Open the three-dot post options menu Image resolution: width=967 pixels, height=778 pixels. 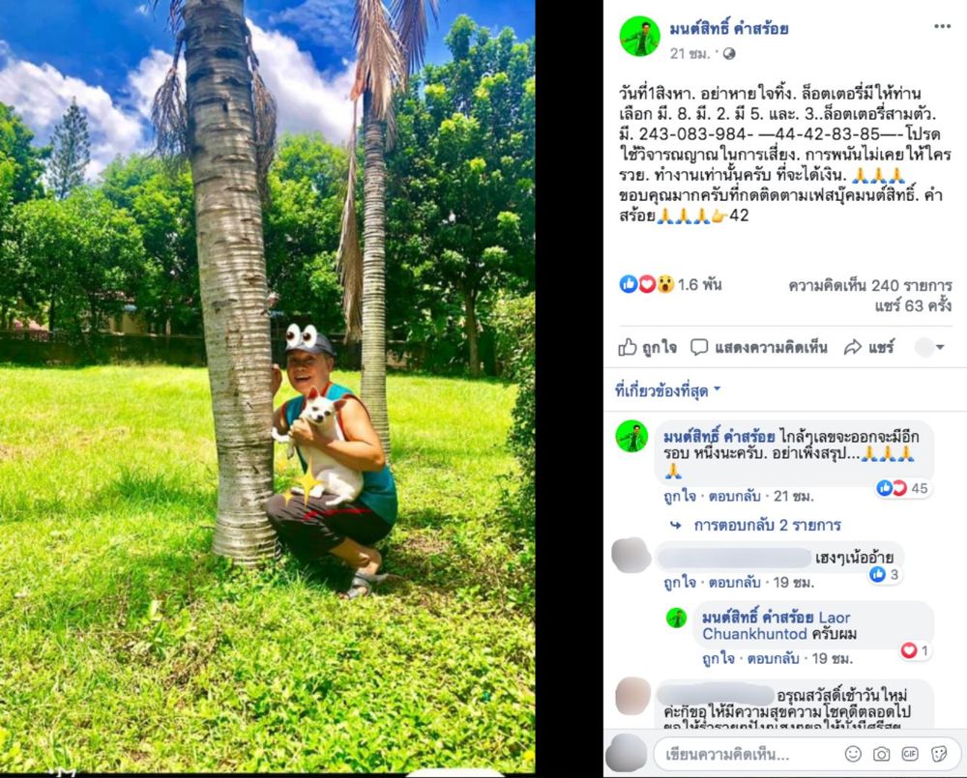tap(942, 26)
